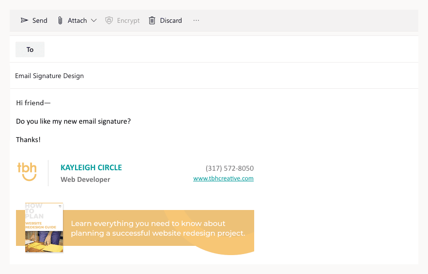Open the www.tbhcreative.com link

223,178
